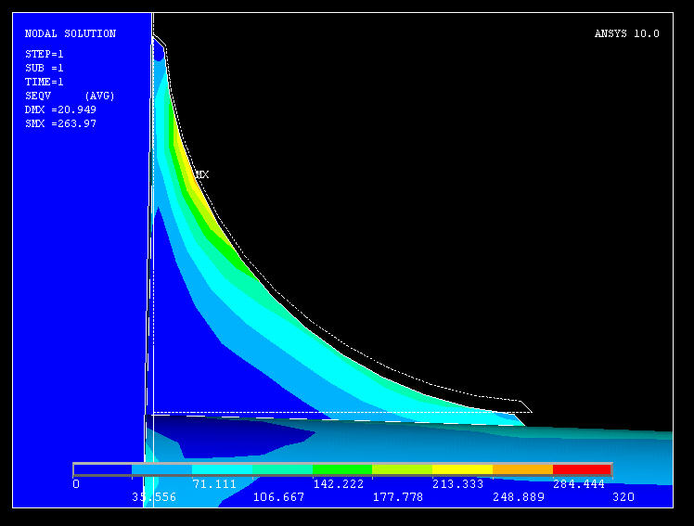
Task: Click the NODAL SOLUTION title text
Action: click(x=71, y=33)
